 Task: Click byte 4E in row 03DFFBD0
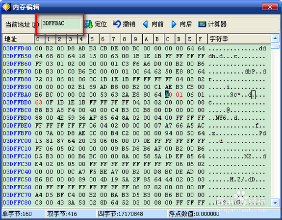(60, 118)
